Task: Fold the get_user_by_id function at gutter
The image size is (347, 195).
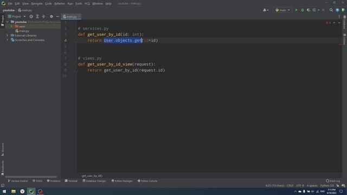Action: [x=76, y=35]
